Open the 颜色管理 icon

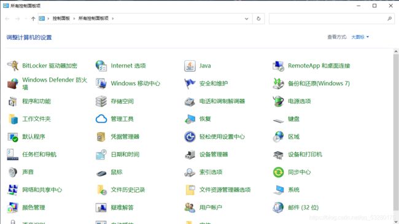tap(13, 207)
